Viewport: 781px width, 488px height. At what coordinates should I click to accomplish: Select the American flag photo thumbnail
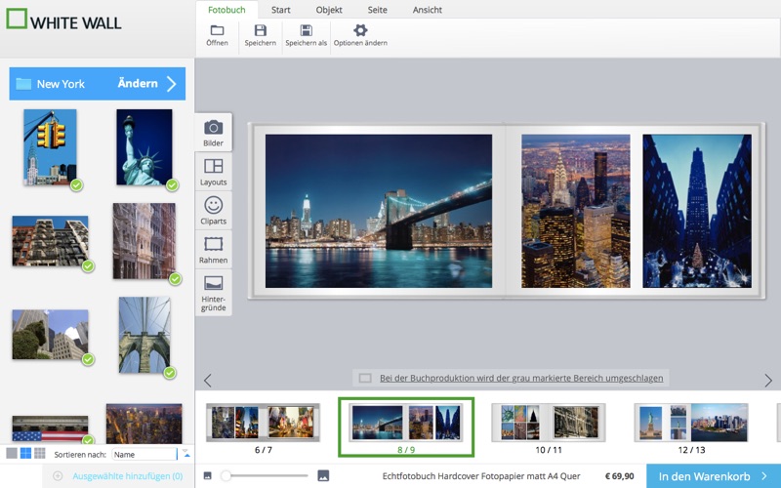point(51,429)
